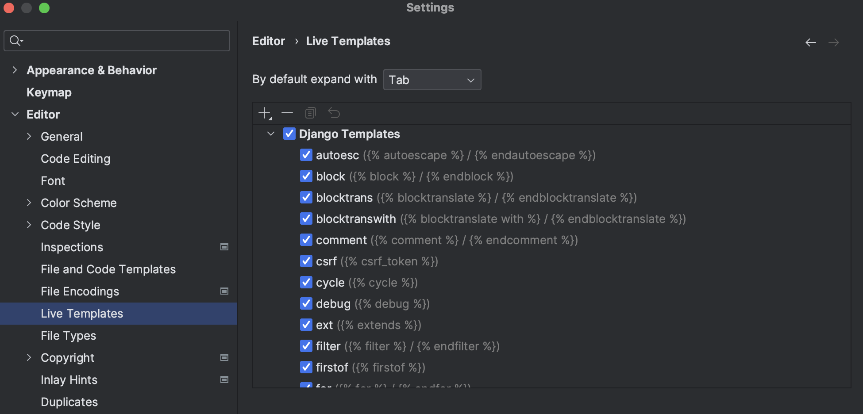Screen dimensions: 863x414
Task: Open the File Encodings page
Action: [80, 291]
